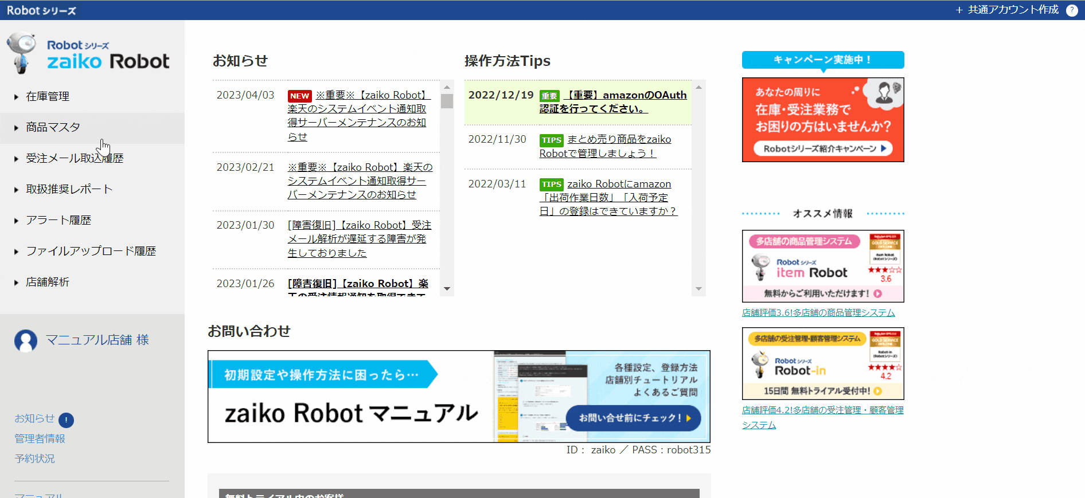Click the お知らせ list scroll down arrow
Image resolution: width=1085 pixels, height=498 pixels.
[x=447, y=289]
